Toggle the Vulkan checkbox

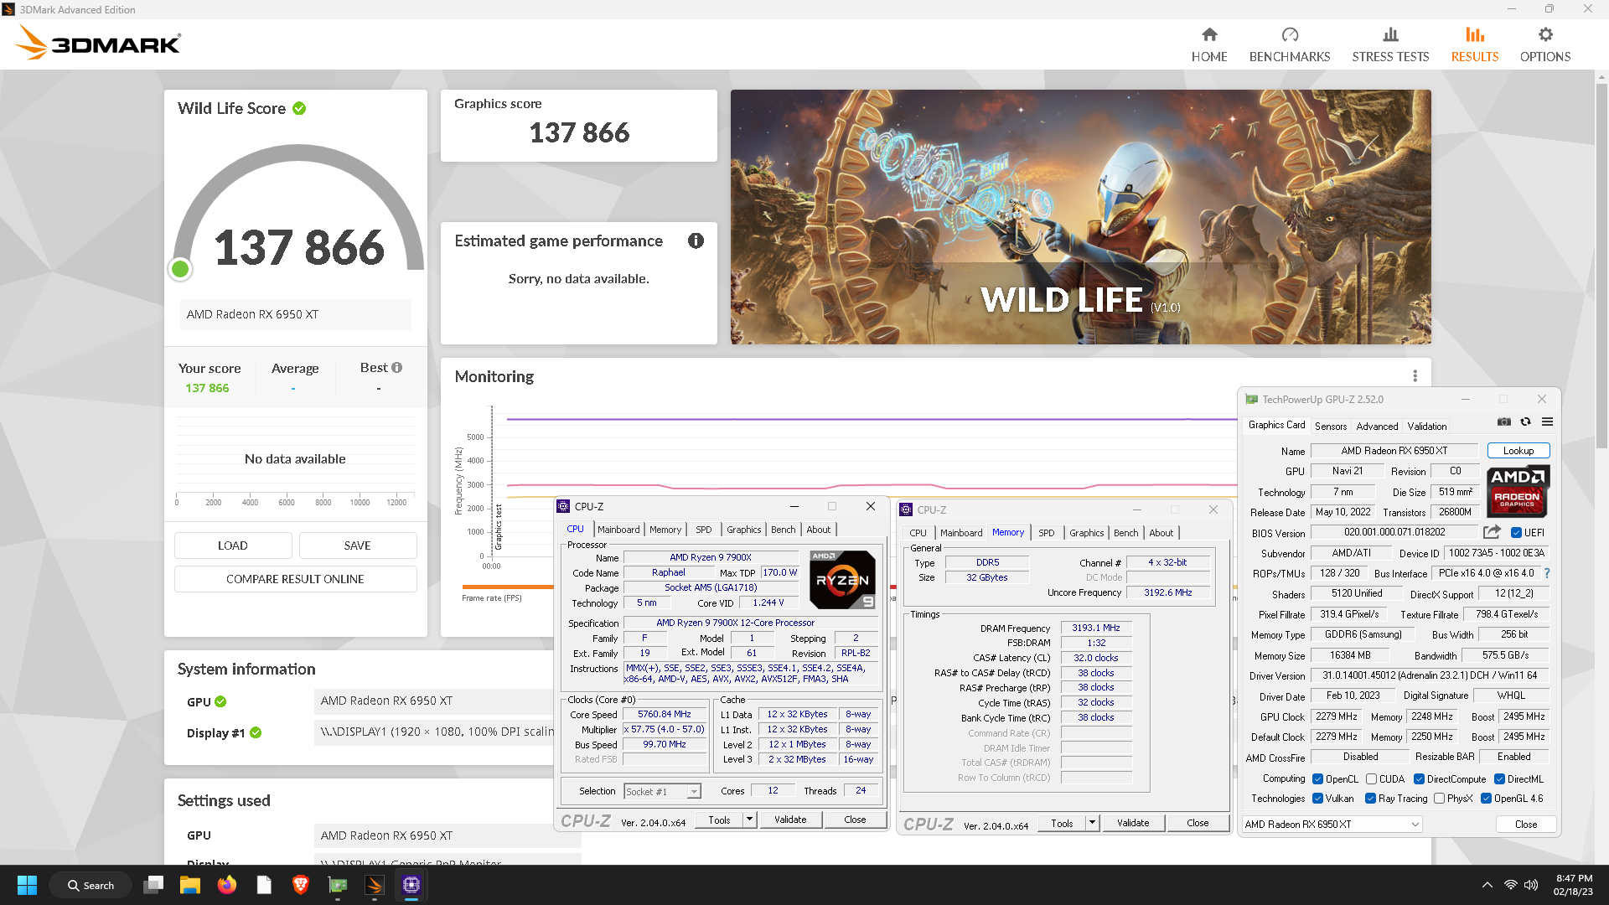coord(1317,799)
